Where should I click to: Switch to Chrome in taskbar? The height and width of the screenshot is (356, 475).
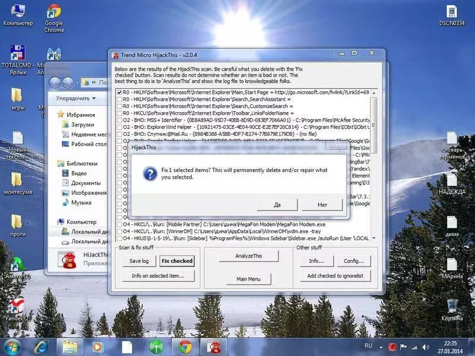(185, 347)
